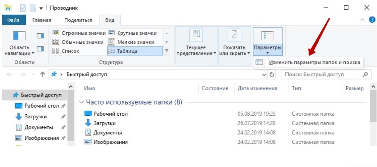Image resolution: width=377 pixels, height=167 pixels.
Task: Click the address bar Быстрый доступ
Action: (x=87, y=75)
